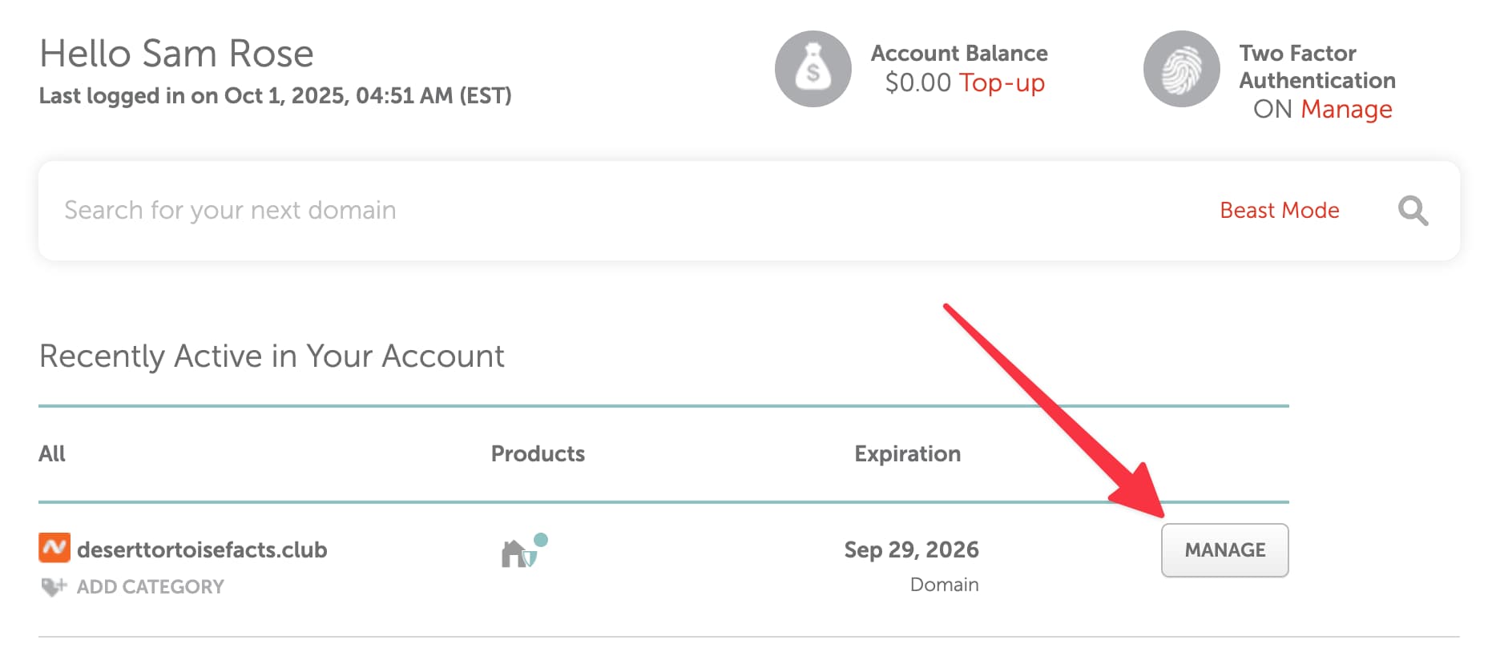Click the magnifying glass search icon
The height and width of the screenshot is (660, 1492).
pos(1413,211)
